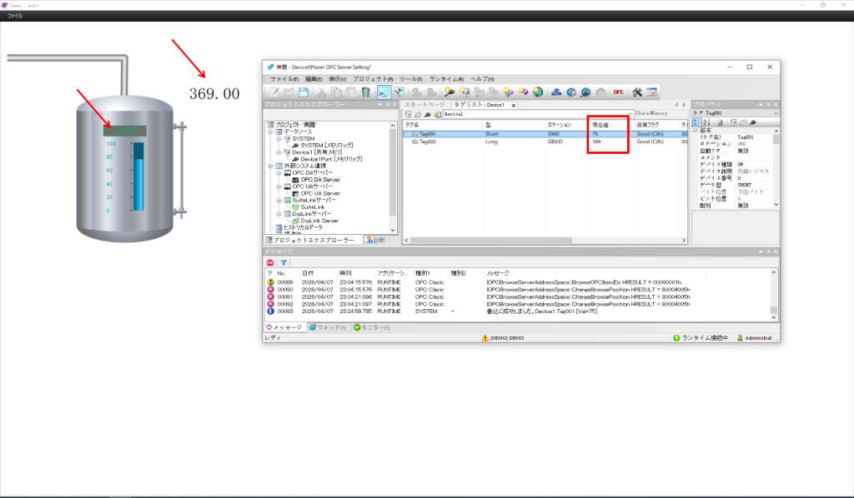Toggle categorized view in properties panel
The image size is (854, 498).
(696, 122)
